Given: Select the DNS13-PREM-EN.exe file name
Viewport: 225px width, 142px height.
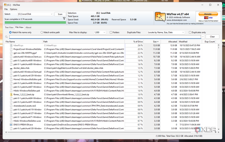Looking at the screenshot, I should click(x=23, y=125).
